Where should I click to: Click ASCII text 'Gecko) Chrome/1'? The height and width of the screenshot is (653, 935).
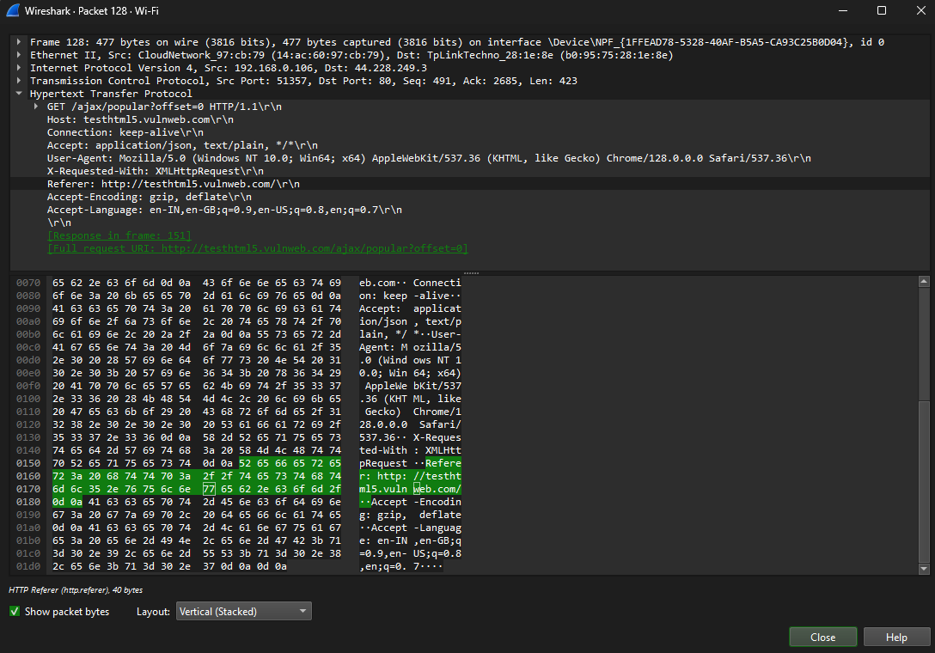pyautogui.click(x=412, y=412)
